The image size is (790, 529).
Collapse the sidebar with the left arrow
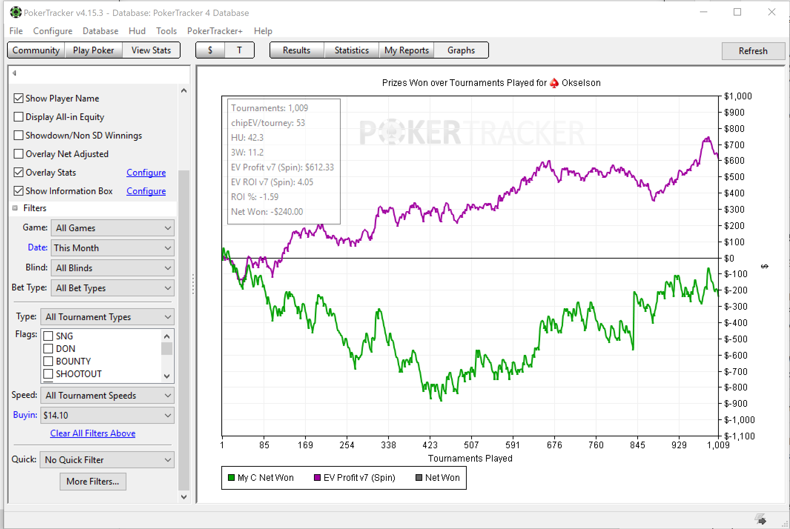[x=14, y=73]
